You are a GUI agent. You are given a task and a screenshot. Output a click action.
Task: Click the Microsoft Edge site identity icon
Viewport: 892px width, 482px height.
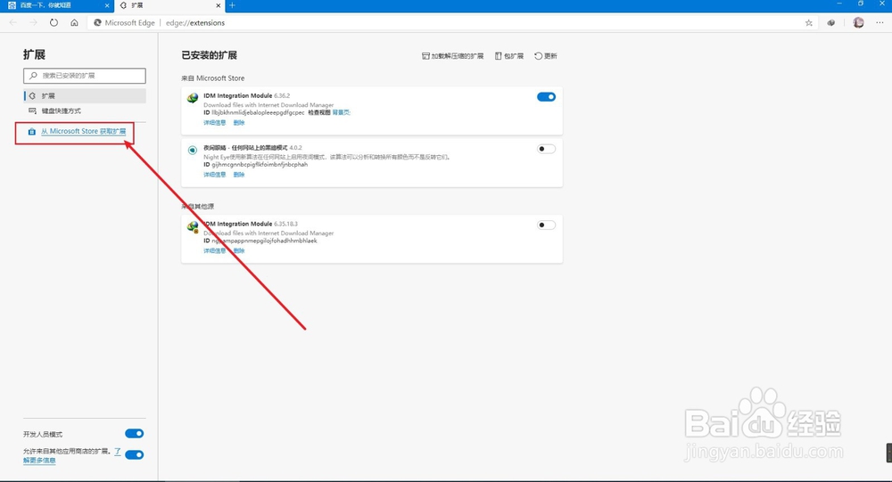click(x=98, y=23)
